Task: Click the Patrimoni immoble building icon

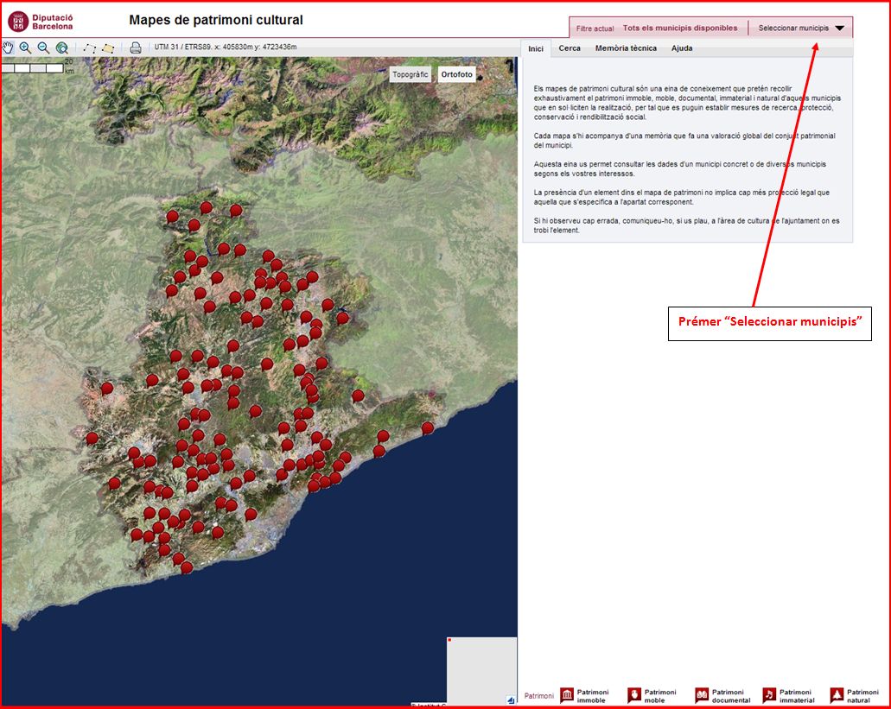Action: (567, 695)
